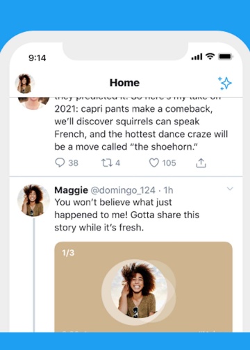
Task: Open Maggie's profile picture beside her tweet
Action: click(33, 201)
